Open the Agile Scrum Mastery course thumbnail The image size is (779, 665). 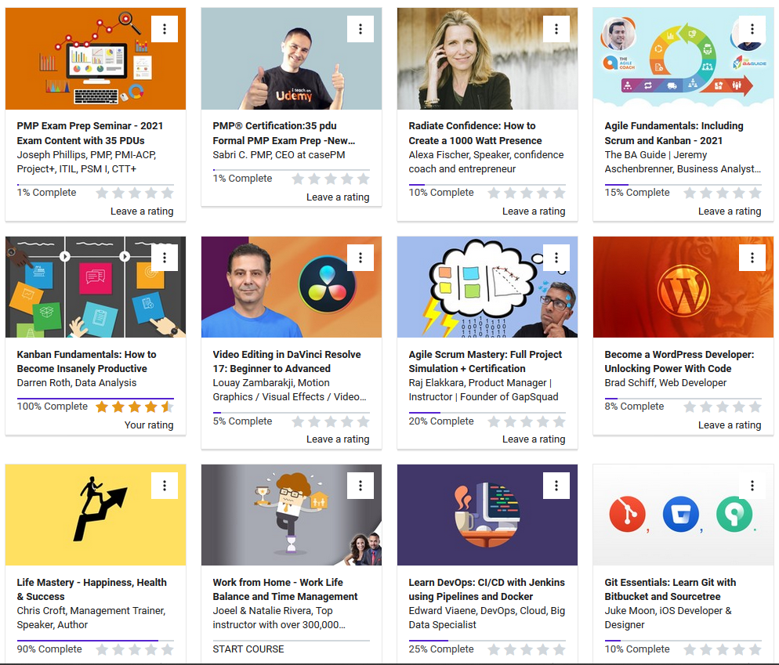tap(487, 287)
